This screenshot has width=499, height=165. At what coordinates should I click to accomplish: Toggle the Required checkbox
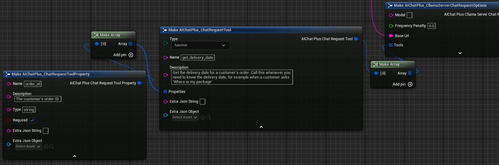32,120
